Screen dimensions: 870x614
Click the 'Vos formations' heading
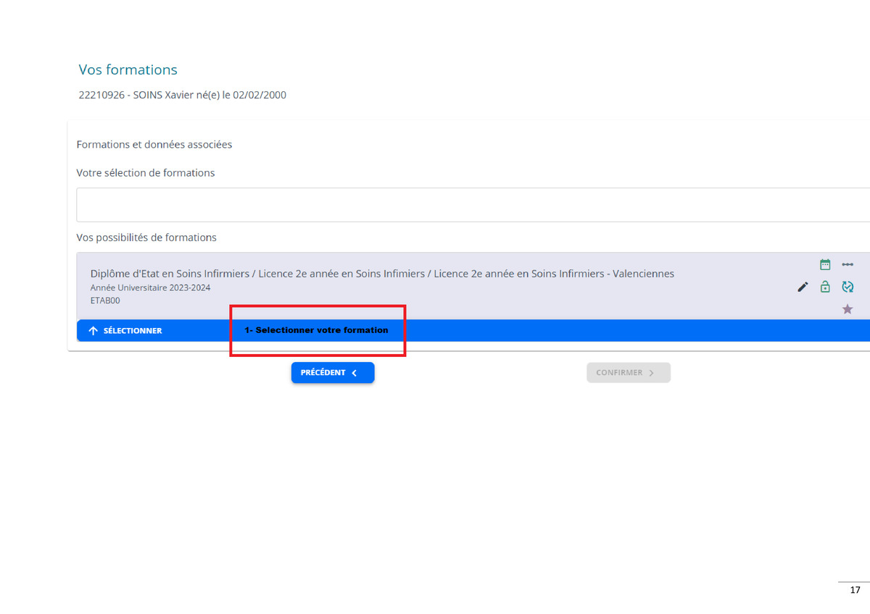(128, 70)
